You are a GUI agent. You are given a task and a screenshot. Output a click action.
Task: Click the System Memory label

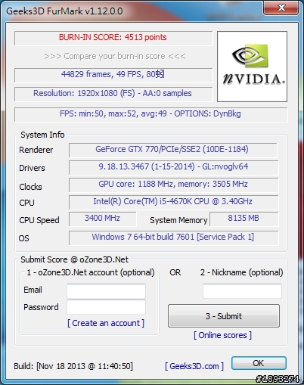click(x=178, y=220)
